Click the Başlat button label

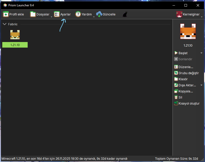[x=183, y=53]
